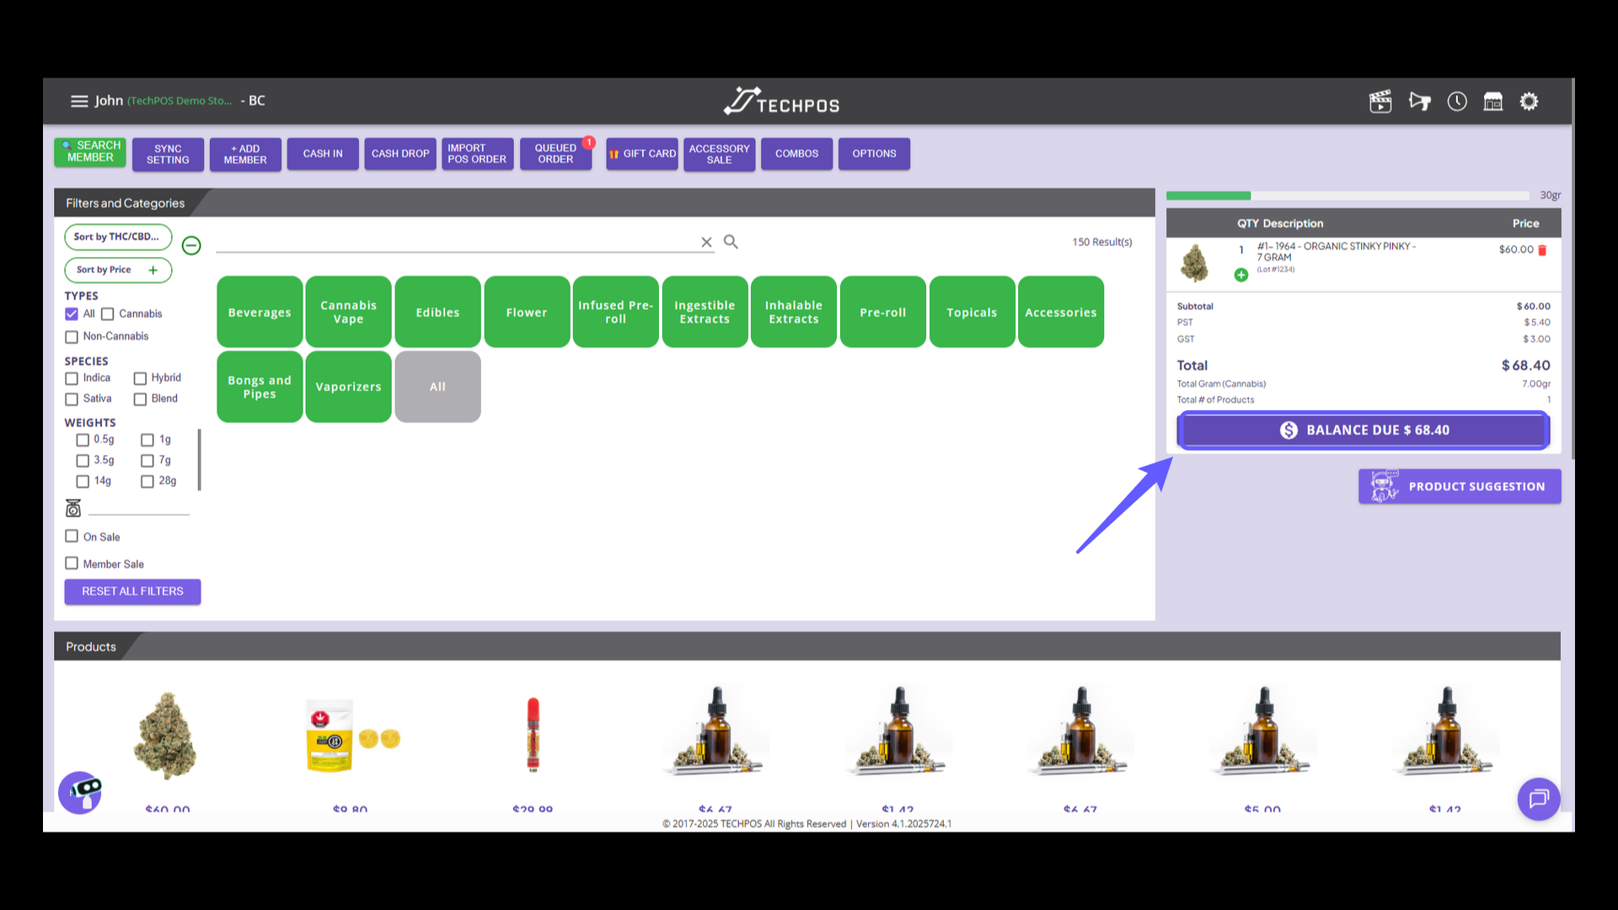The image size is (1618, 910).
Task: Select the Accessories category tile
Action: [x=1061, y=312]
